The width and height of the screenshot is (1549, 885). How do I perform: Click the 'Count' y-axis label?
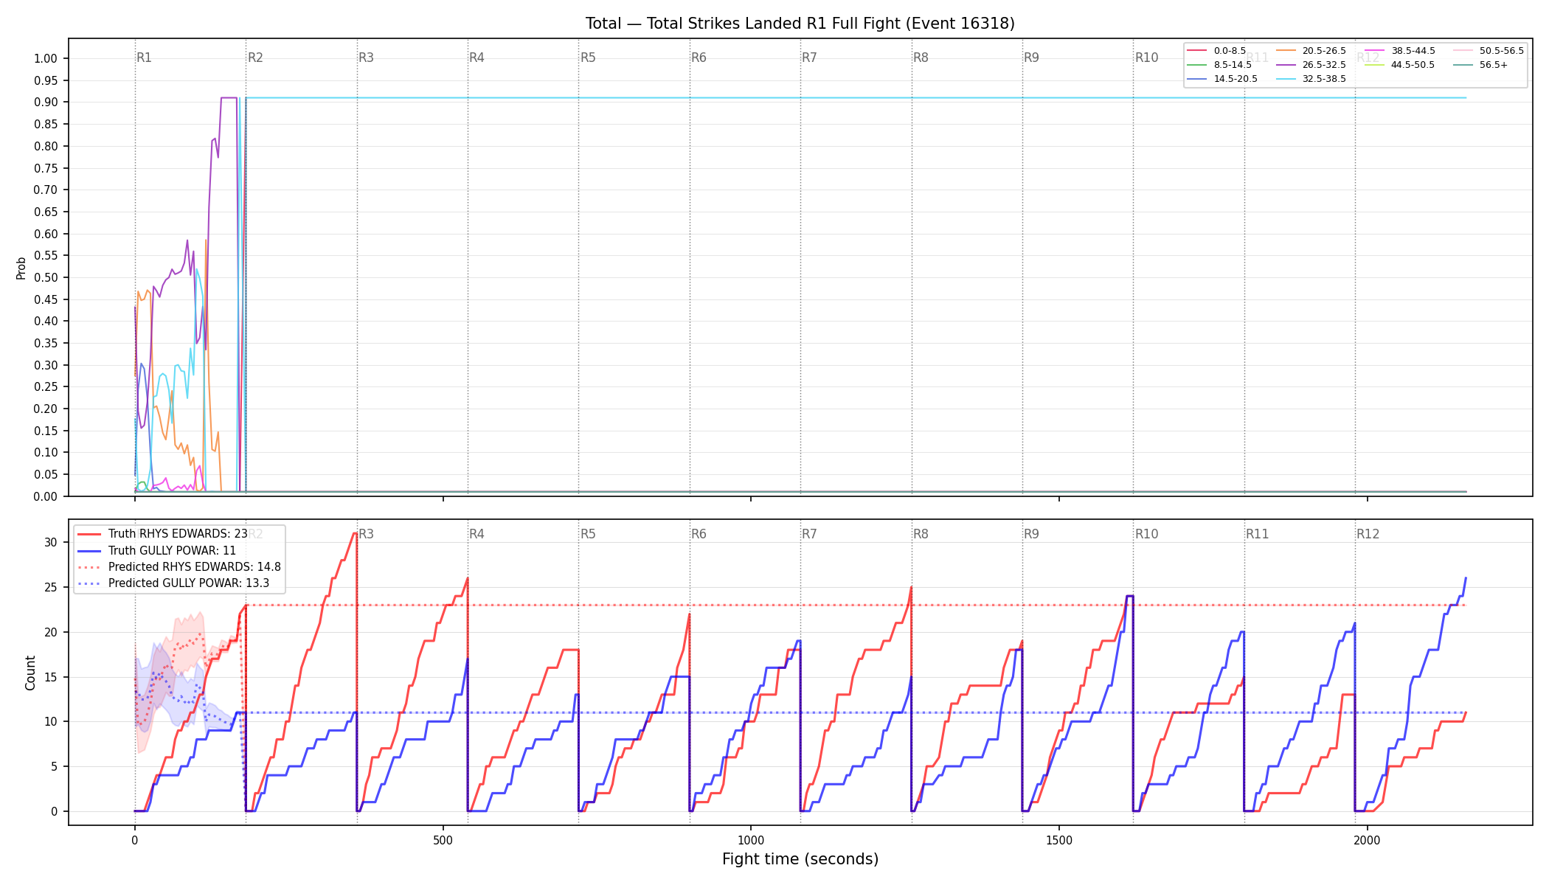point(30,673)
